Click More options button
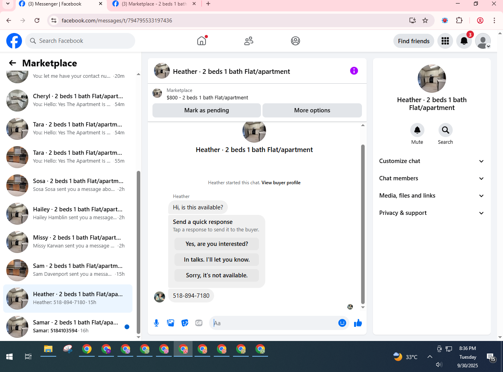 pos(312,110)
